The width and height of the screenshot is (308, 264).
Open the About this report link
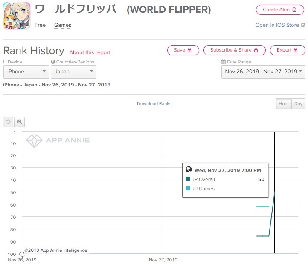coord(90,52)
